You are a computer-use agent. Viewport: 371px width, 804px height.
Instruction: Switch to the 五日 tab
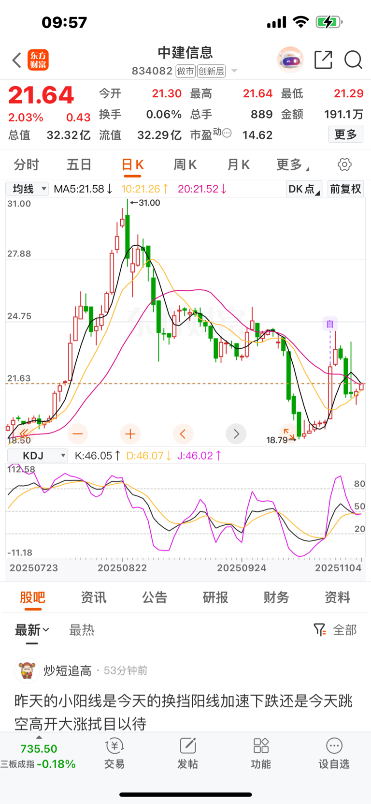pyautogui.click(x=79, y=164)
